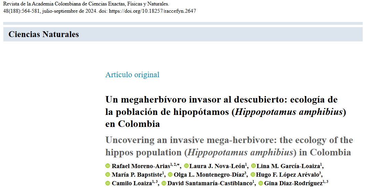Open the DOI link https://doi.org/10.18257/raccefyn.2647
366x189 pixels.
(152, 11)
